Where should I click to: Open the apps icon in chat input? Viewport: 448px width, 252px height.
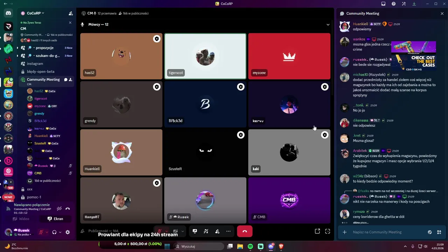(x=439, y=232)
